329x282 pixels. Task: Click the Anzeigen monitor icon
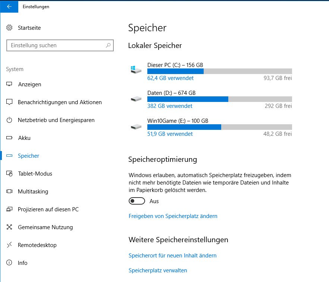pos(10,84)
